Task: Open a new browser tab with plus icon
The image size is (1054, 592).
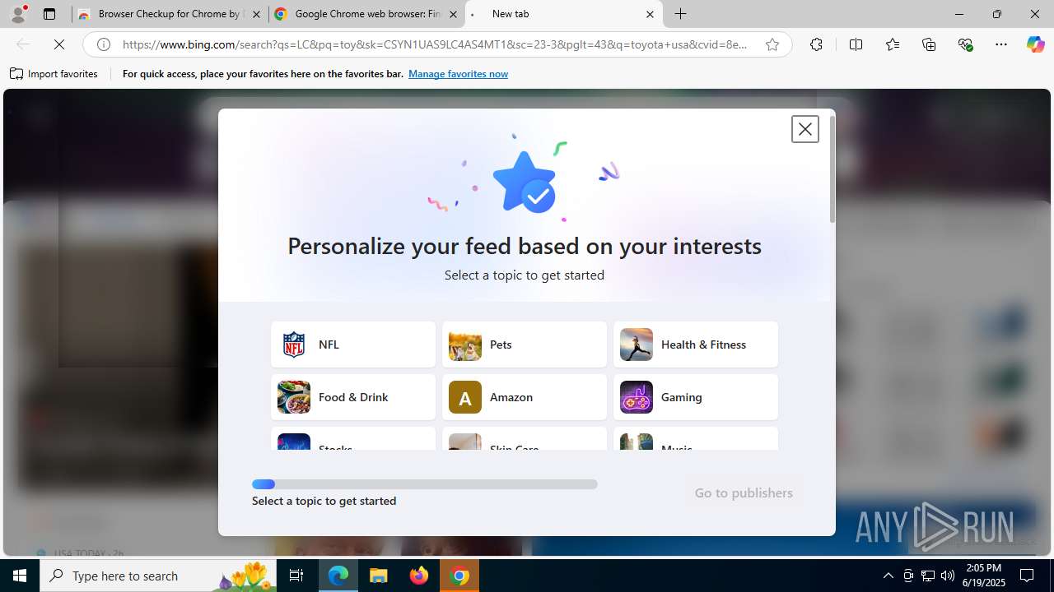Action: click(681, 14)
